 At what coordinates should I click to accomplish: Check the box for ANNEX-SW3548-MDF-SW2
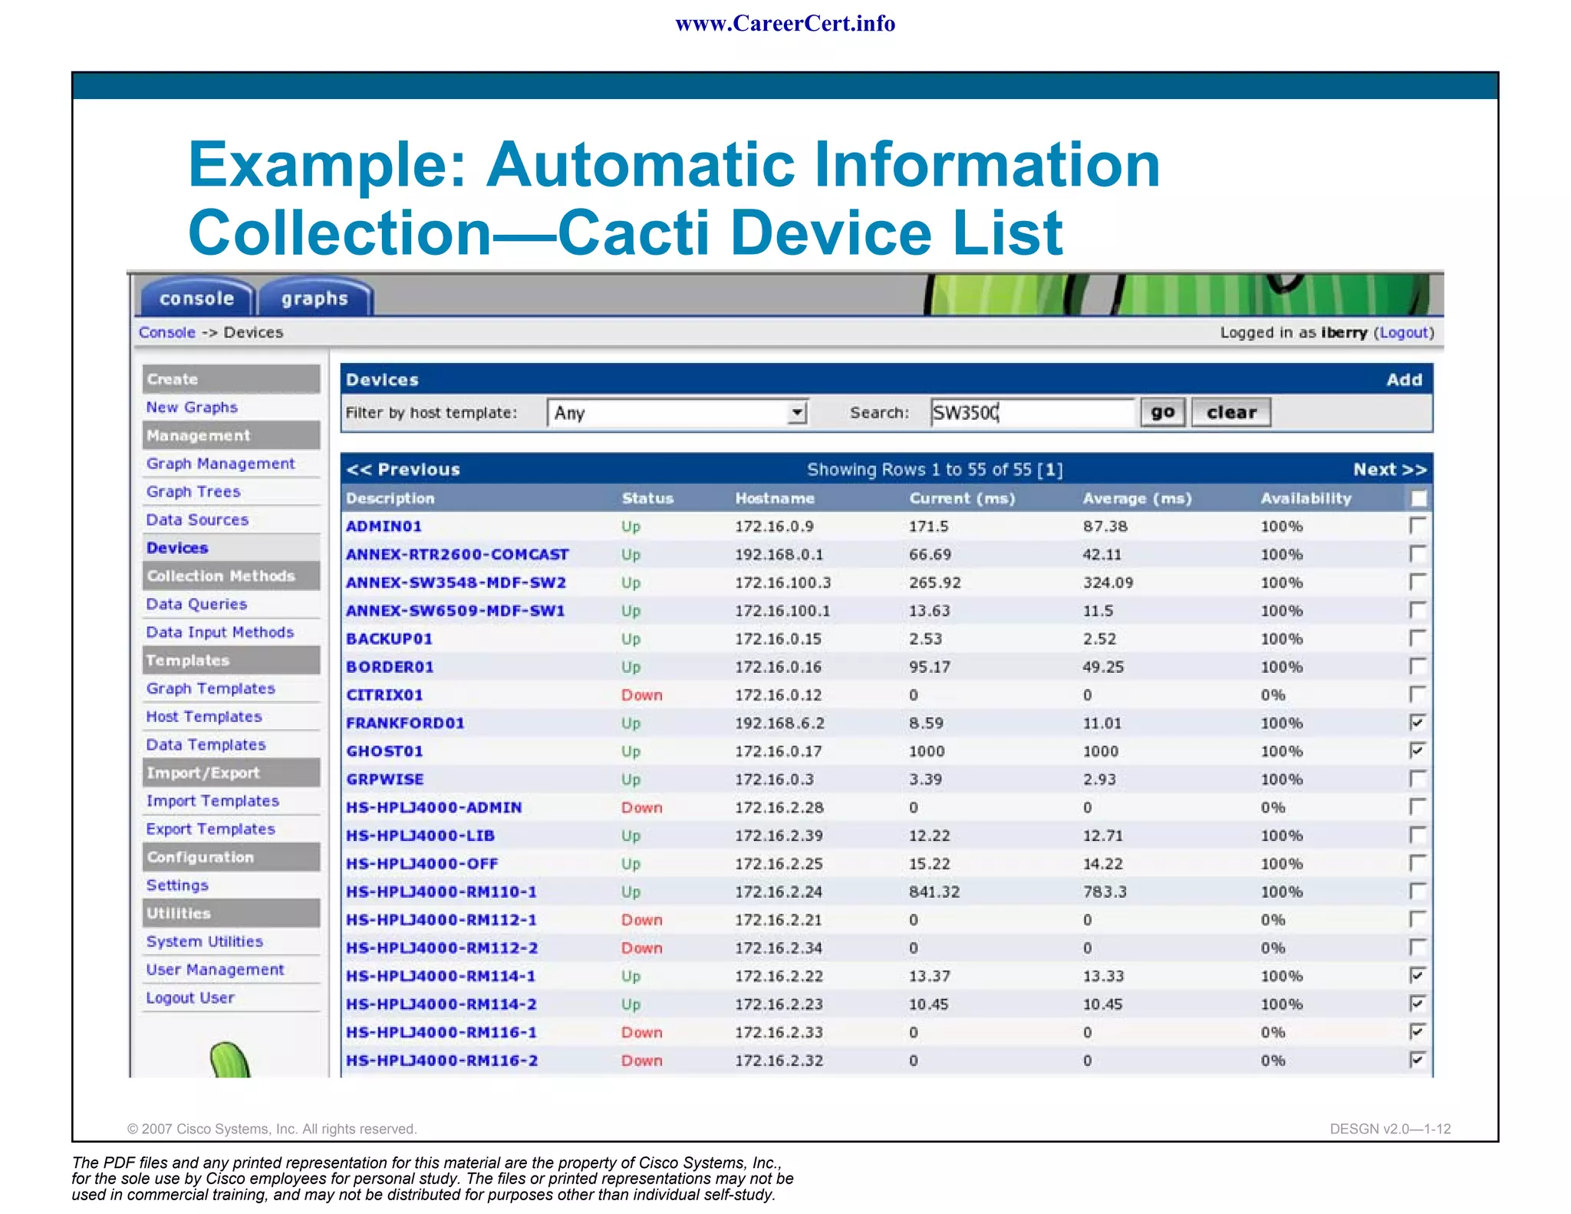(1418, 582)
